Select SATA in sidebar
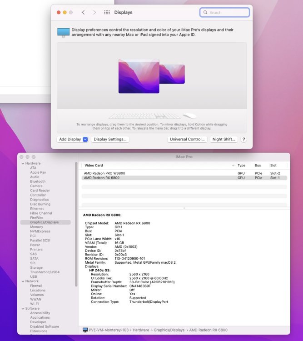The width and height of the screenshot is (303, 341). [35, 259]
